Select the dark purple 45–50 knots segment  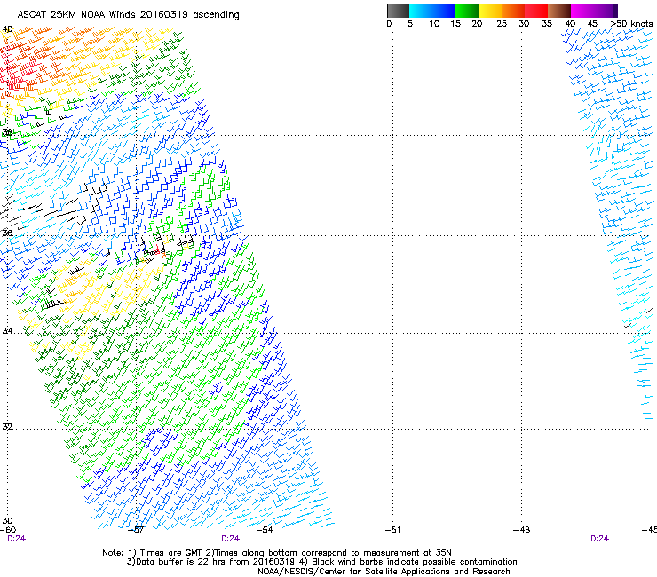point(606,11)
